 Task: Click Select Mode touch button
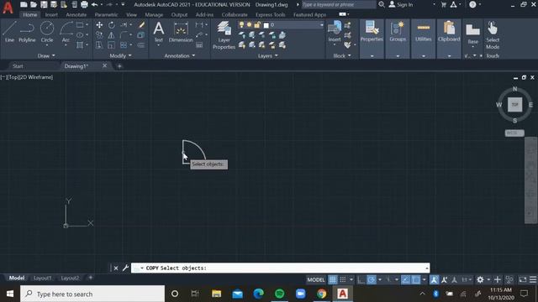tap(493, 36)
